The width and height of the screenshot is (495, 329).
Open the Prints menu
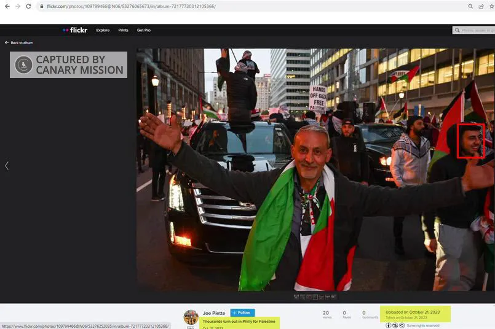click(124, 30)
